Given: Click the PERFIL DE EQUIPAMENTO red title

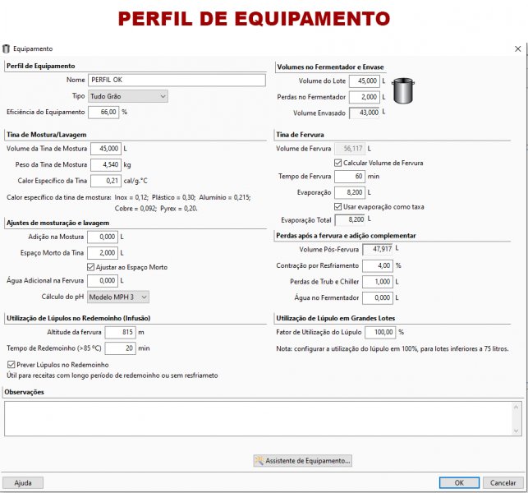Looking at the screenshot, I should tap(254, 19).
